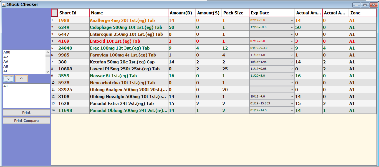The image size is (379, 167).
Task: Select short id 6447 cell
Action: pyautogui.click(x=74, y=34)
